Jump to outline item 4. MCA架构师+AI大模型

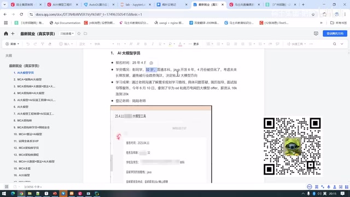point(29,93)
